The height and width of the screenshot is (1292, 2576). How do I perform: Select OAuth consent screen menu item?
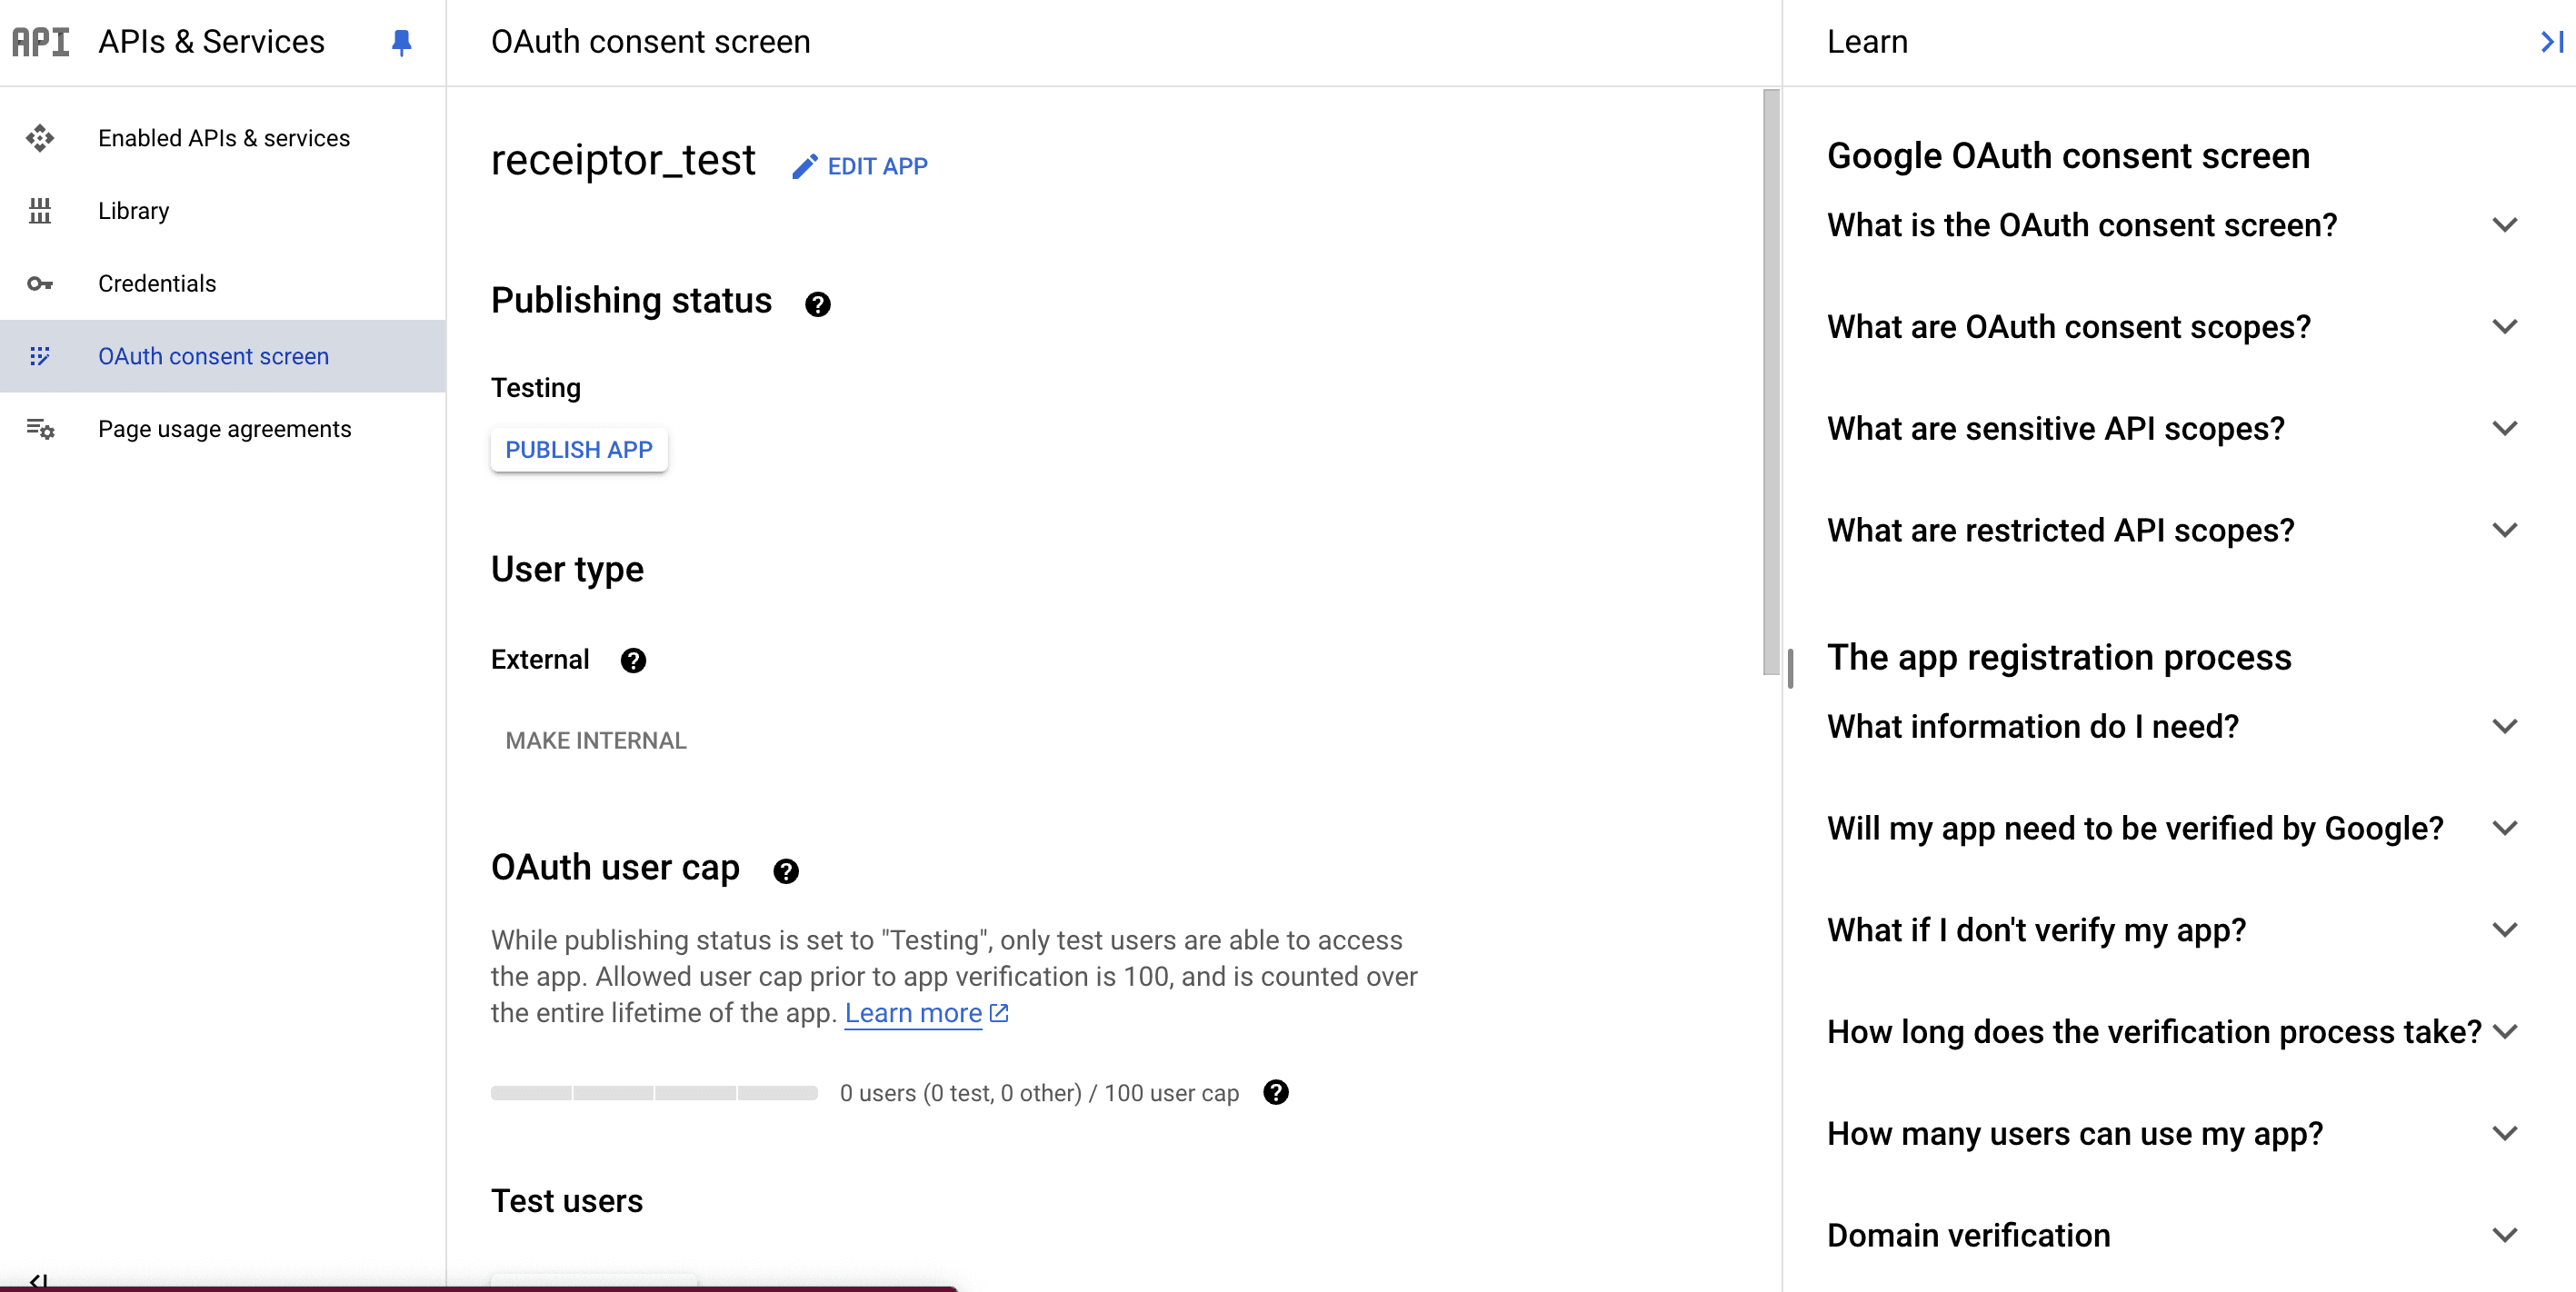pos(223,357)
